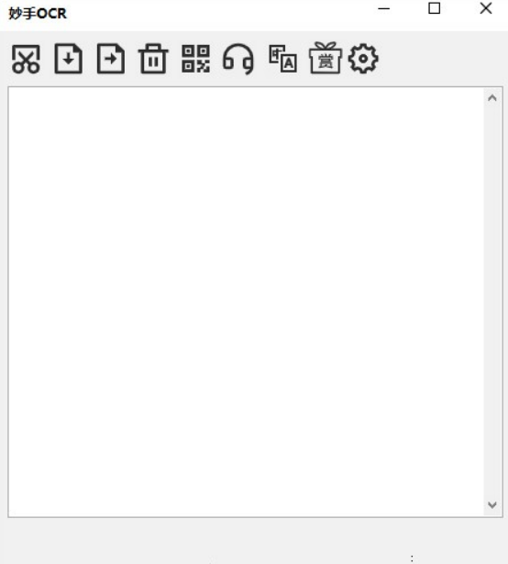Minimize the 妙手OCR window
Viewport: 508px width, 564px height.
coord(384,8)
